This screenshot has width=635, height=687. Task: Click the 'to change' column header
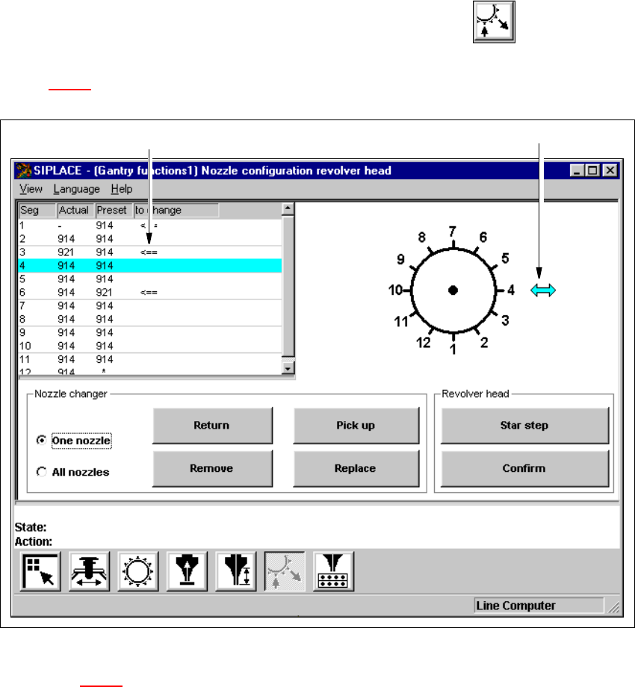[x=176, y=211]
